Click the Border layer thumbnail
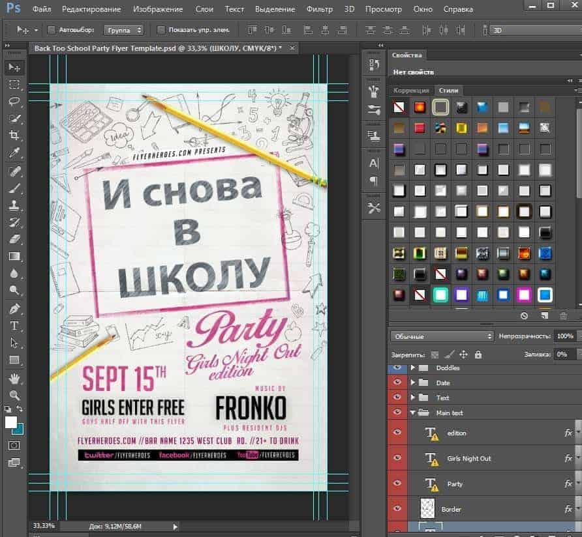This screenshot has height=537, width=582. (x=427, y=508)
